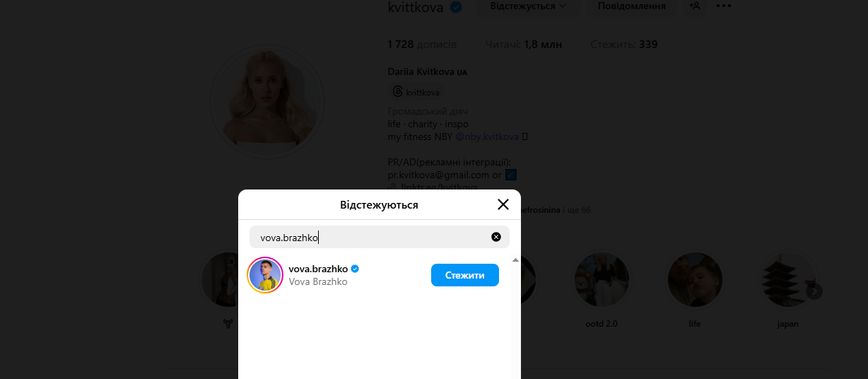The width and height of the screenshot is (868, 379).
Task: Open the @nby.kvitkova mention link
Action: click(487, 136)
